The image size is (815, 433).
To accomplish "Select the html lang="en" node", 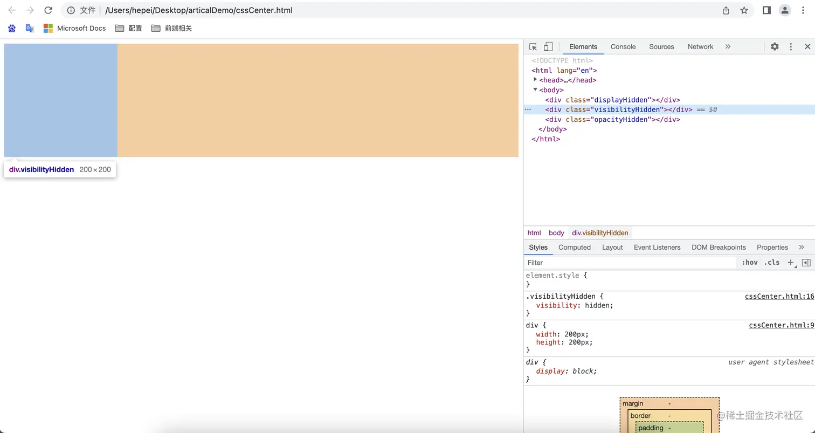I will (x=564, y=70).
